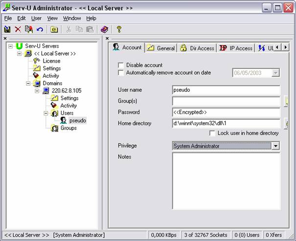The height and width of the screenshot is (241, 296).
Task: Switch to the IP Access tab
Action: tap(236, 48)
